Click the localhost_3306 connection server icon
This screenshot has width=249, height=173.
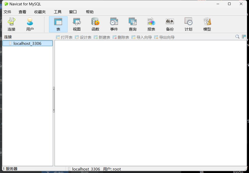[x=10, y=43]
